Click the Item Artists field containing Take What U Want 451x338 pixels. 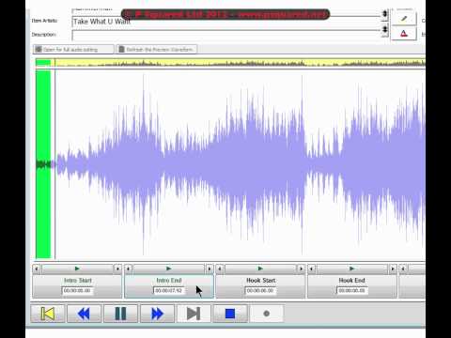click(x=226, y=22)
